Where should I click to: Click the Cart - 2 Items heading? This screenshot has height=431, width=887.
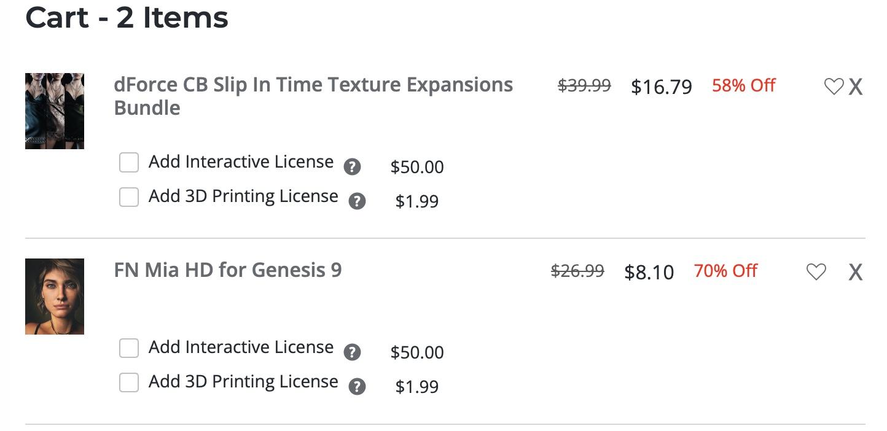[x=127, y=18]
